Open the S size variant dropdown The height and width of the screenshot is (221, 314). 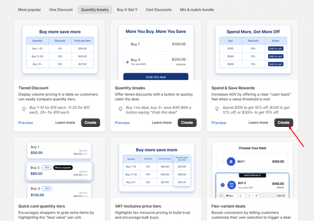point(242,196)
